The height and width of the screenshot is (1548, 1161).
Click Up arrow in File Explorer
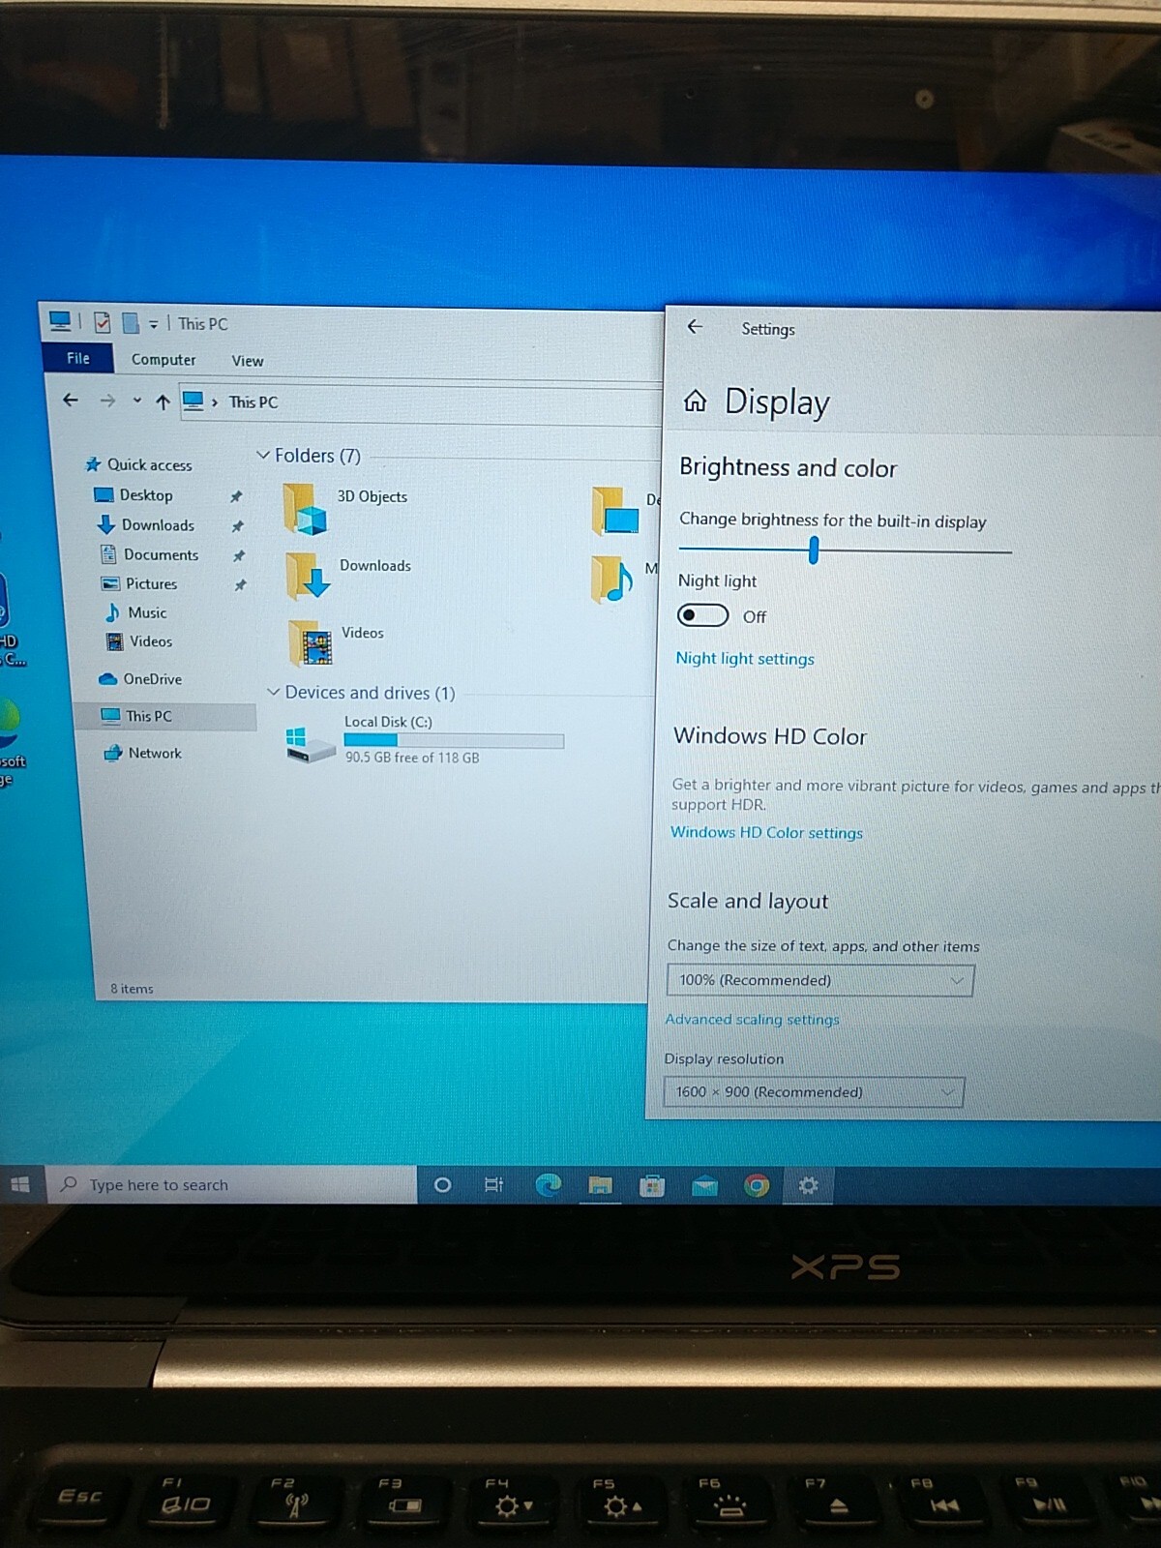163,402
